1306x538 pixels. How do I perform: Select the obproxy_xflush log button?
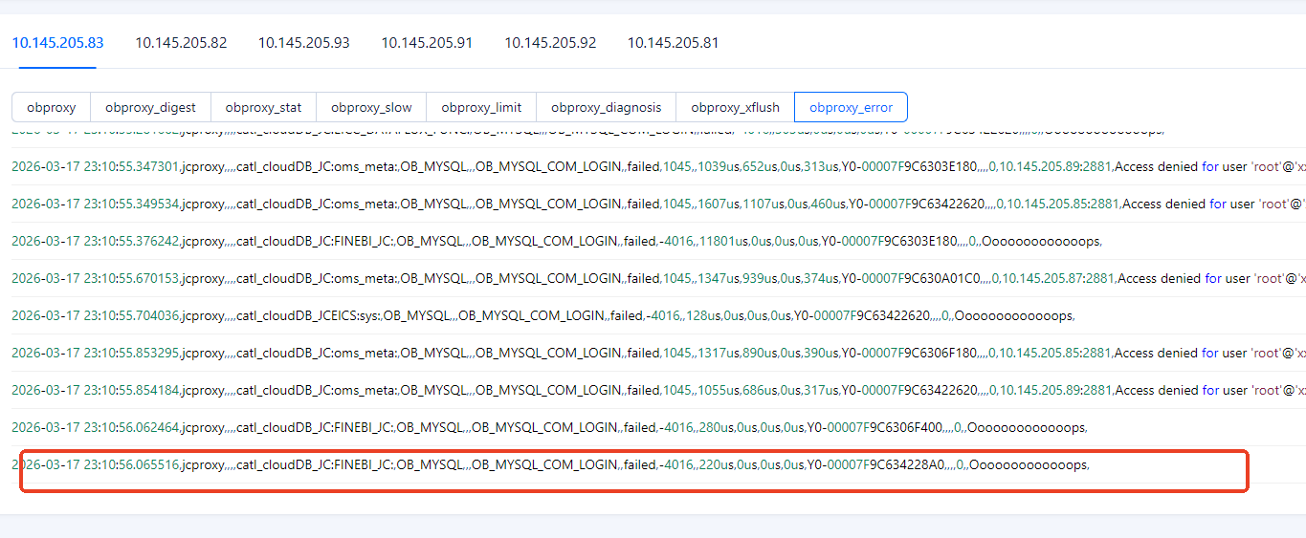(x=735, y=108)
